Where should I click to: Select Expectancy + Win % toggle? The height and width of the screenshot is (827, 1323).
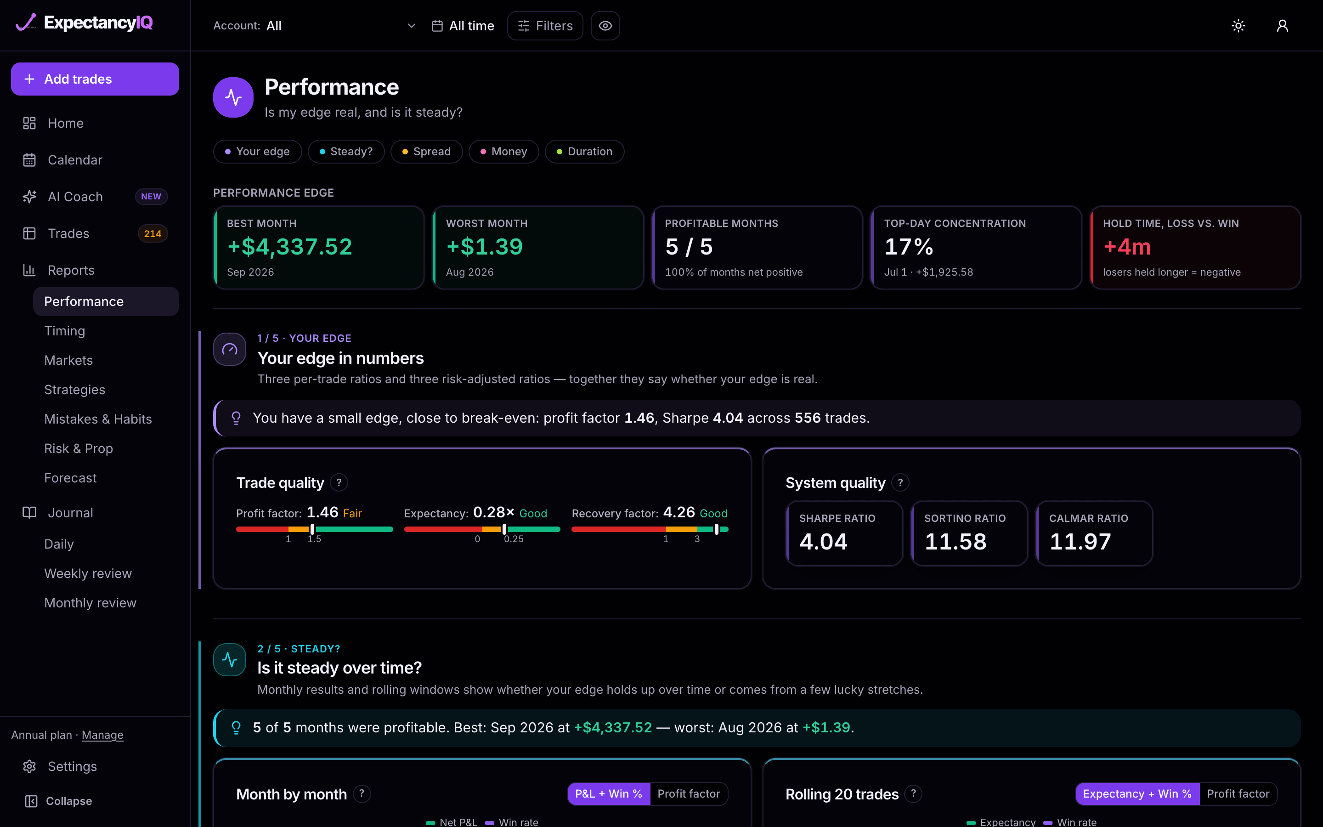[1137, 793]
